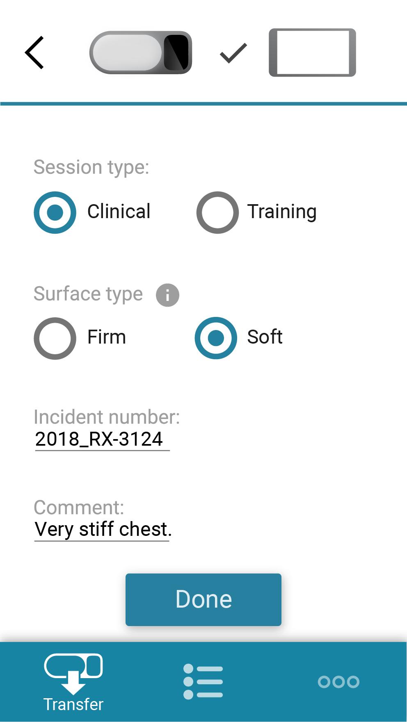
Task: Show surface type info tooltip
Action: (167, 295)
